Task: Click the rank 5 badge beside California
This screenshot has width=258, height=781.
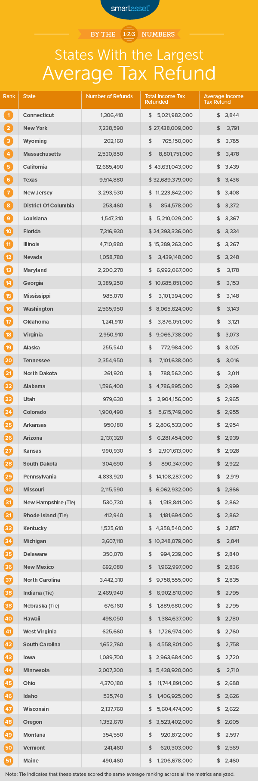Action: click(x=9, y=167)
